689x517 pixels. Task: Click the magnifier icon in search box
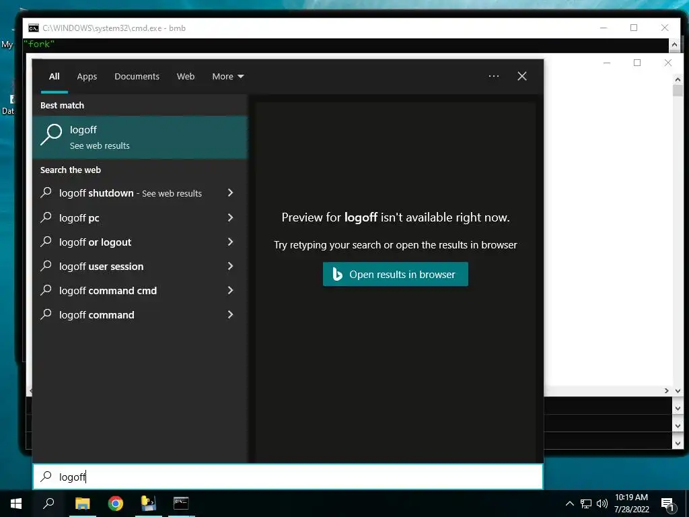point(46,477)
